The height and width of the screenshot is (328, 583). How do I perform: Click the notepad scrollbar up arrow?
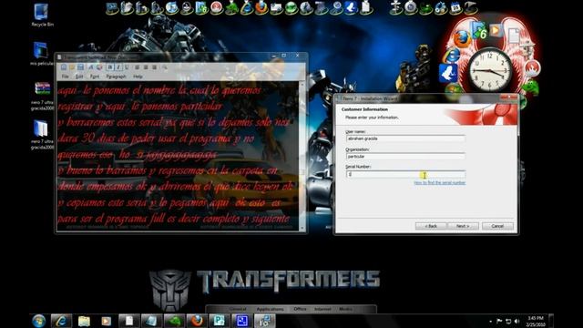(x=302, y=85)
